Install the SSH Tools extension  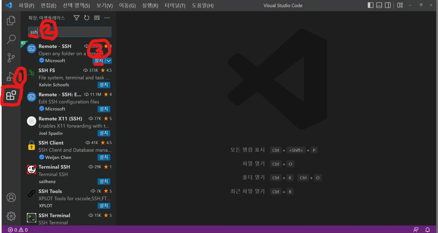click(104, 206)
